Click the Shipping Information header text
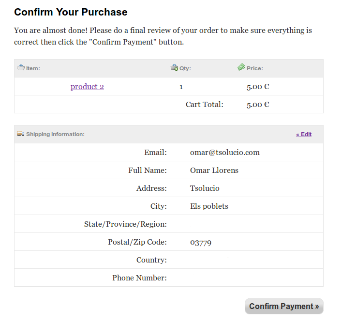The width and height of the screenshot is (342, 325). point(55,134)
